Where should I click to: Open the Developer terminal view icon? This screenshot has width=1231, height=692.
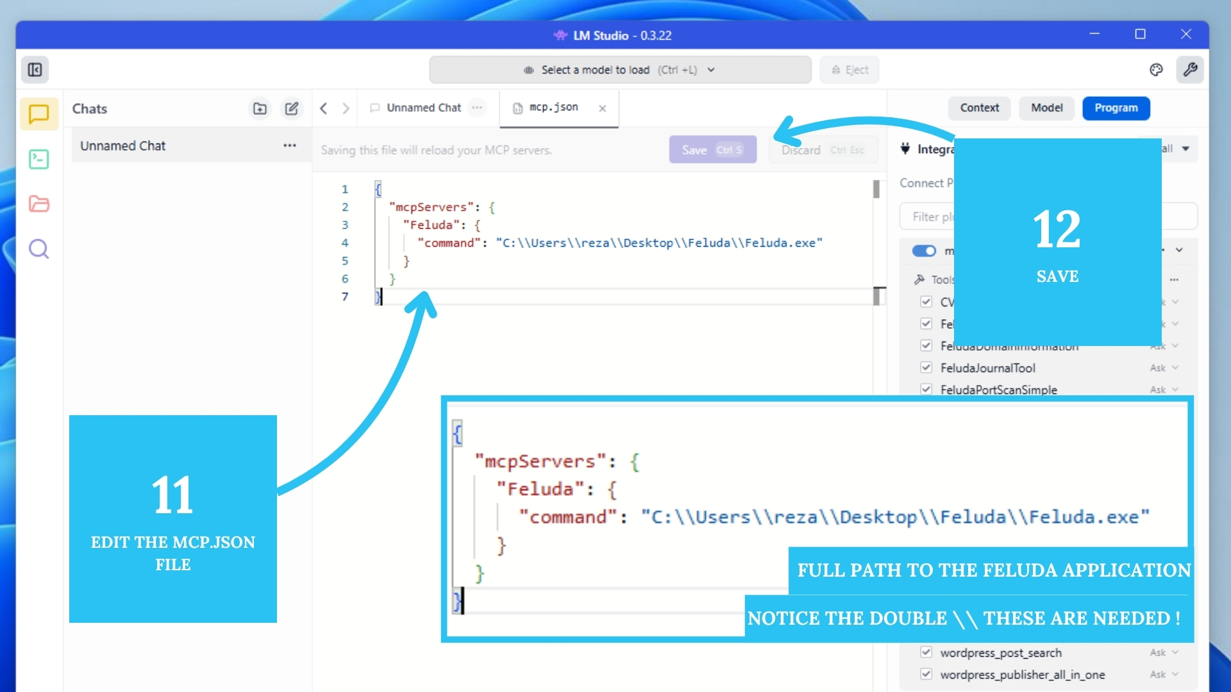pos(39,159)
